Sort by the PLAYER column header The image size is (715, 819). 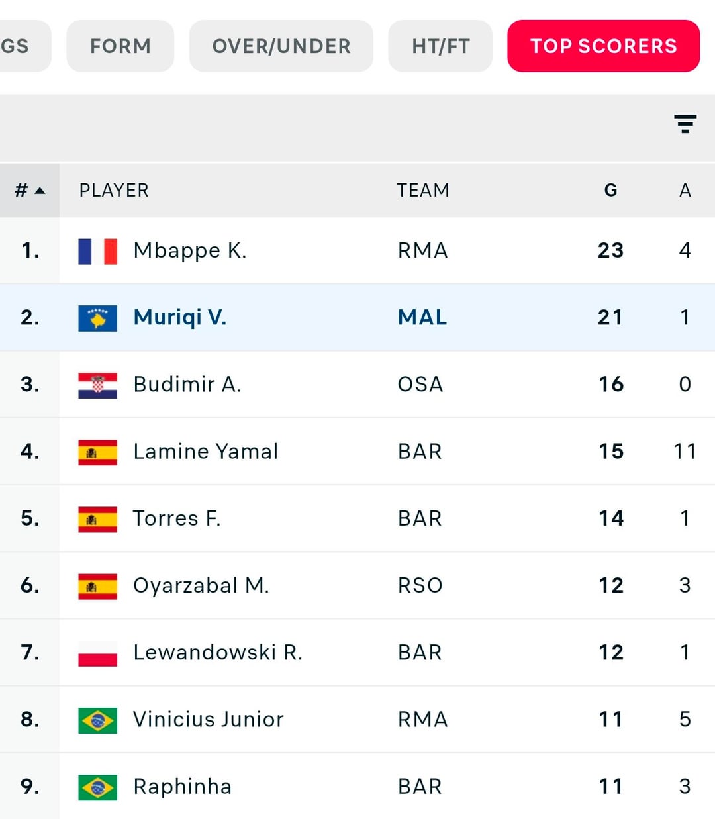(114, 191)
